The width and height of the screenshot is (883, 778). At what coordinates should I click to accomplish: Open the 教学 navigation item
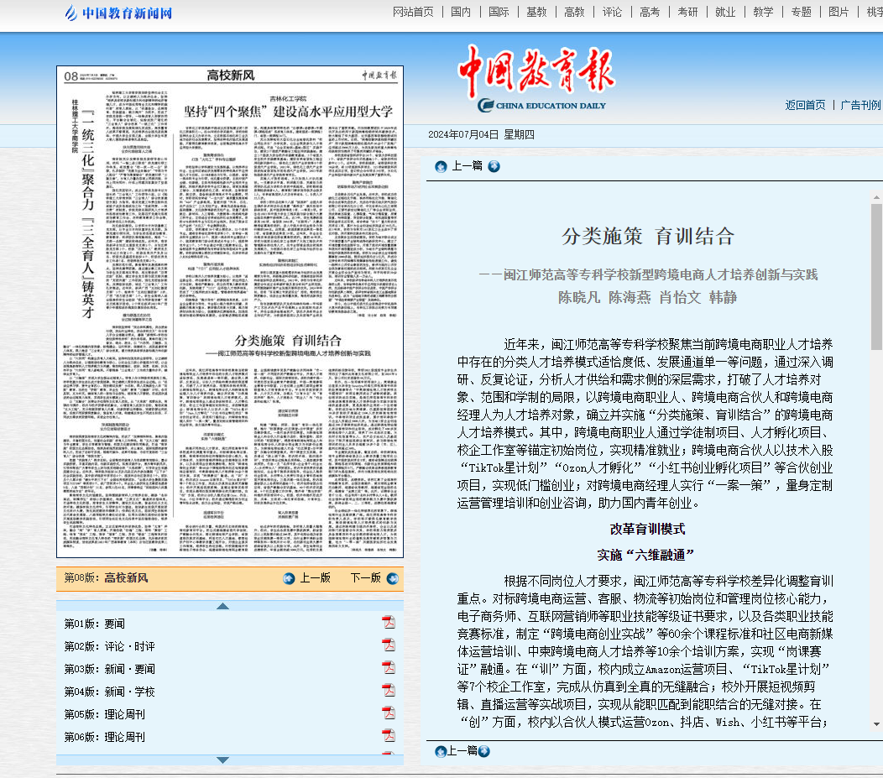763,12
